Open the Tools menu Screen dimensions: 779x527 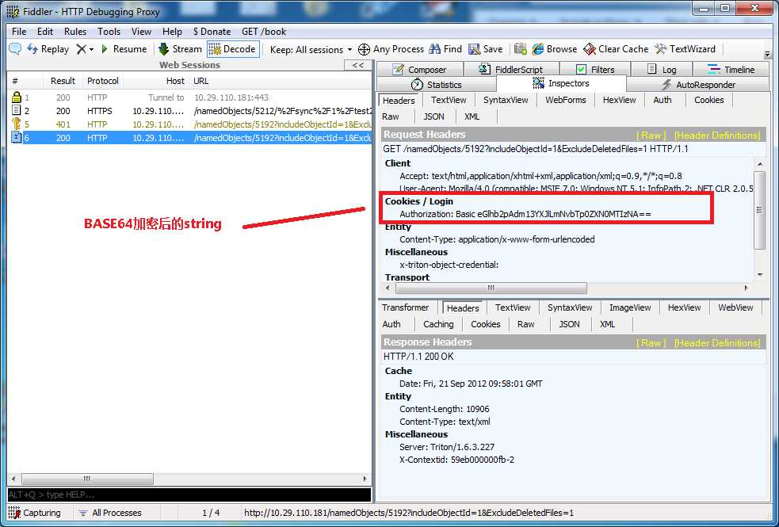point(109,31)
